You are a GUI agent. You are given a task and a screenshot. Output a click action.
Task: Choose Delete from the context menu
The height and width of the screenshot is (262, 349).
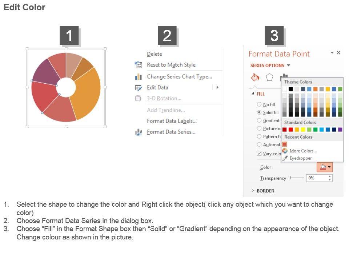click(155, 54)
